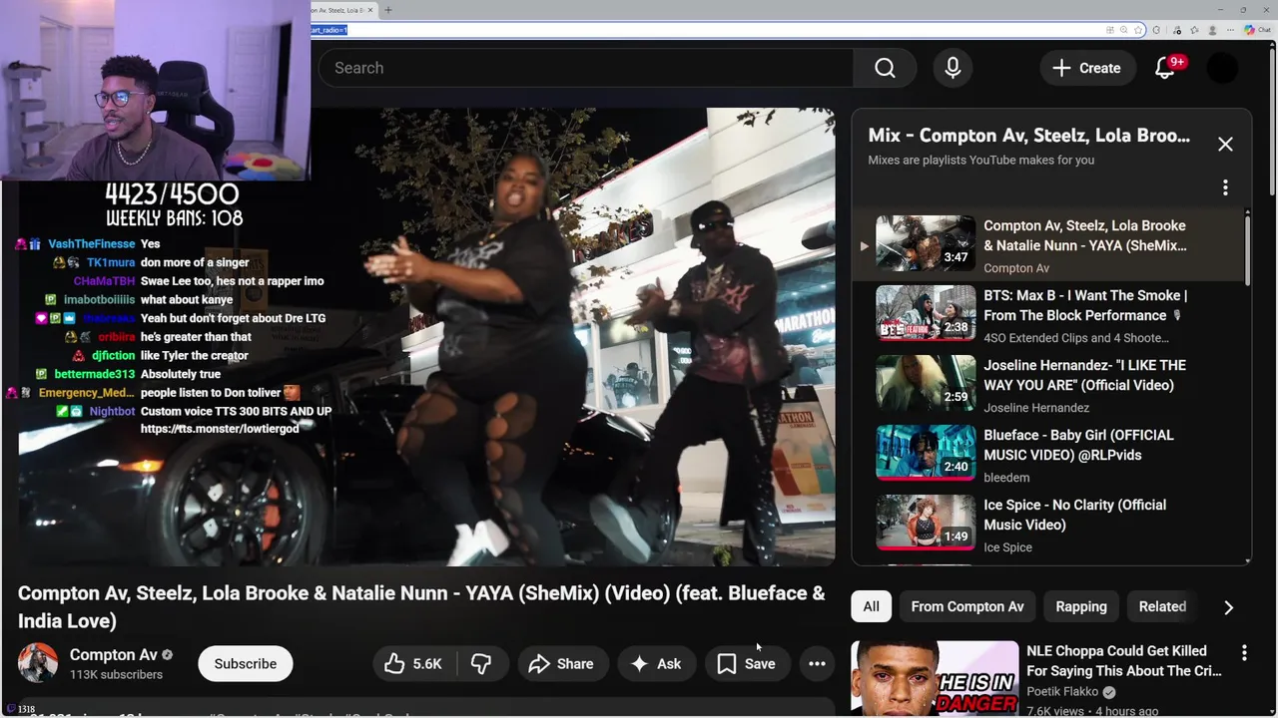Select the From Compton Av chip
The height and width of the screenshot is (718, 1278).
coord(966,606)
